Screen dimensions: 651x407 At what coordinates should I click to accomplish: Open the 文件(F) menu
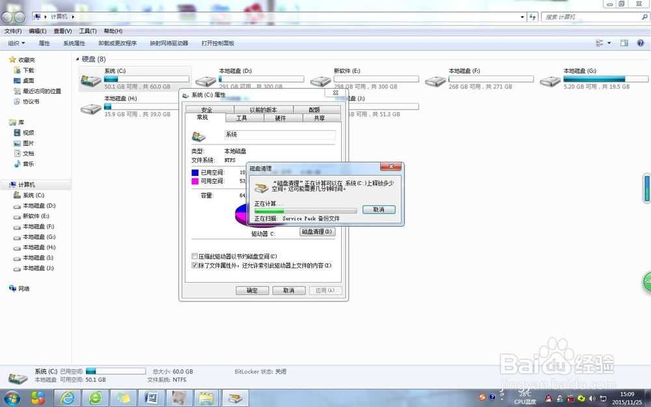pos(13,31)
